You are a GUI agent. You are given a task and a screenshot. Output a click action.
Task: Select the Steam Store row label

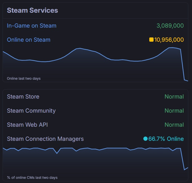(23, 97)
